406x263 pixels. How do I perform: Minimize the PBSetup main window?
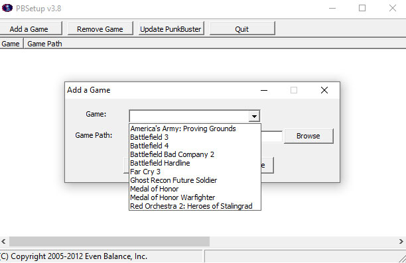point(332,8)
